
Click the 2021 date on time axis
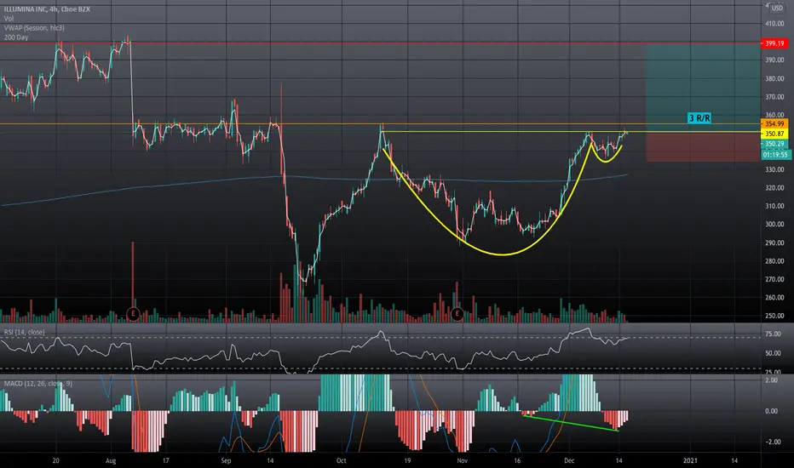690,460
